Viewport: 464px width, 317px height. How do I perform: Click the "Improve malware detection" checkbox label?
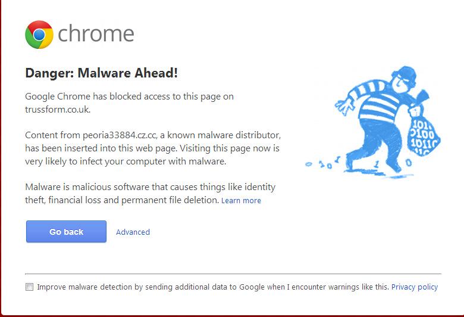pyautogui.click(x=212, y=287)
